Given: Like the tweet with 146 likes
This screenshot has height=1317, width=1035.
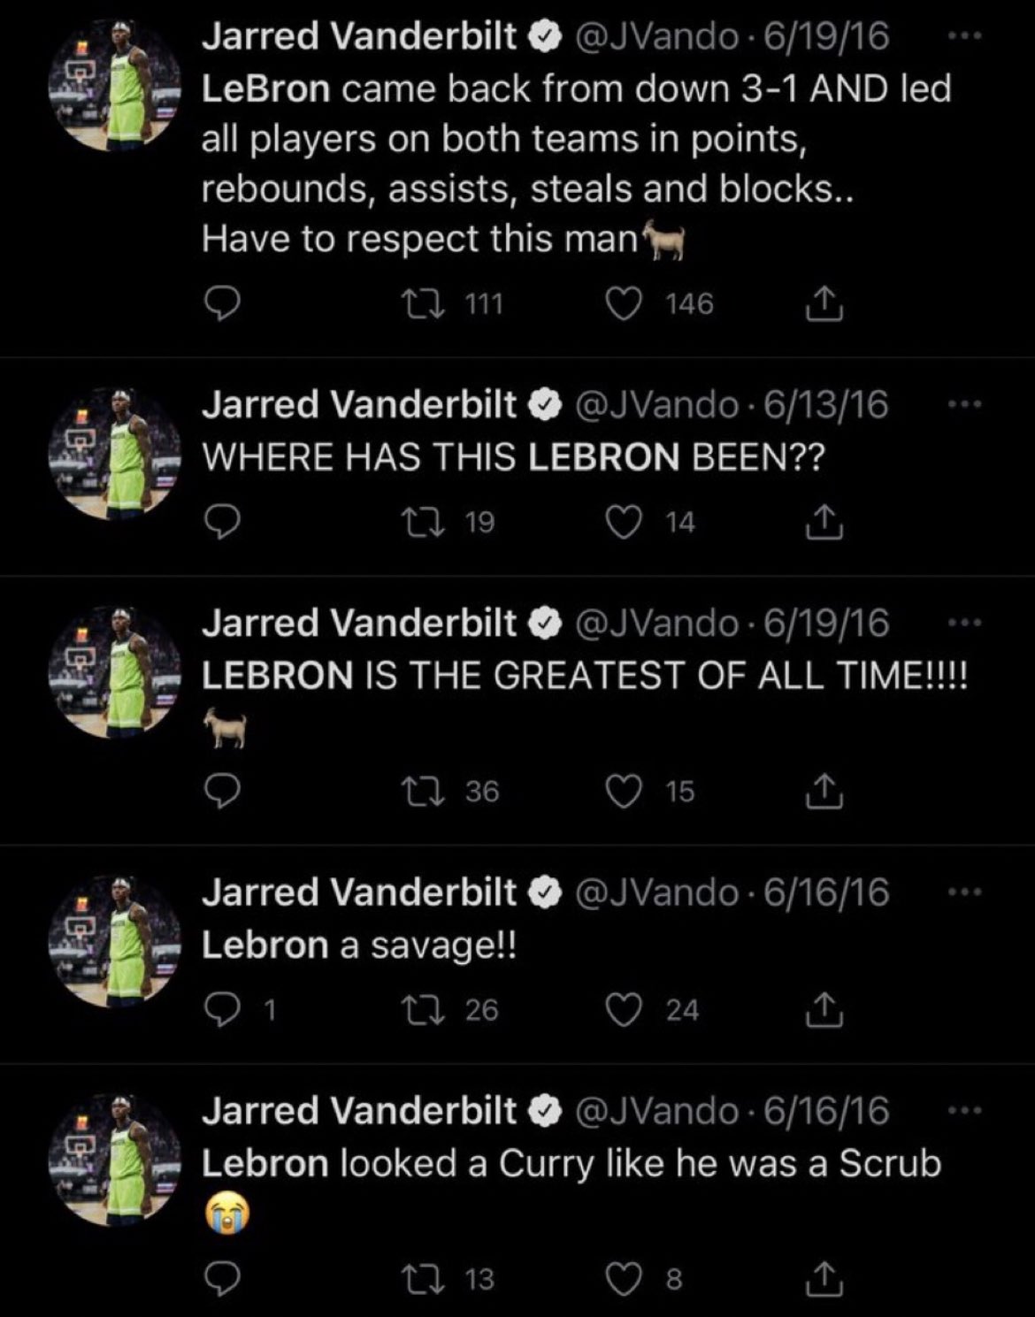Looking at the screenshot, I should click(x=624, y=304).
